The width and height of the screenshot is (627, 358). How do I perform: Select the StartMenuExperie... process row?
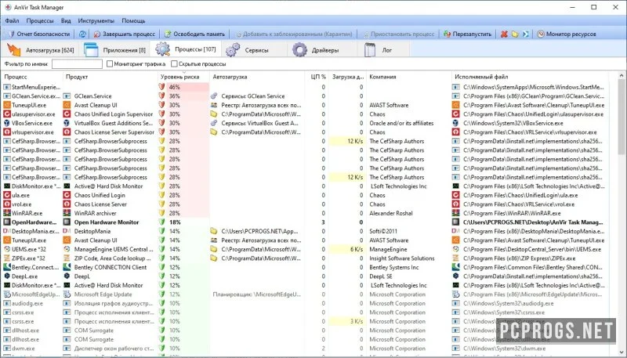tap(305, 87)
